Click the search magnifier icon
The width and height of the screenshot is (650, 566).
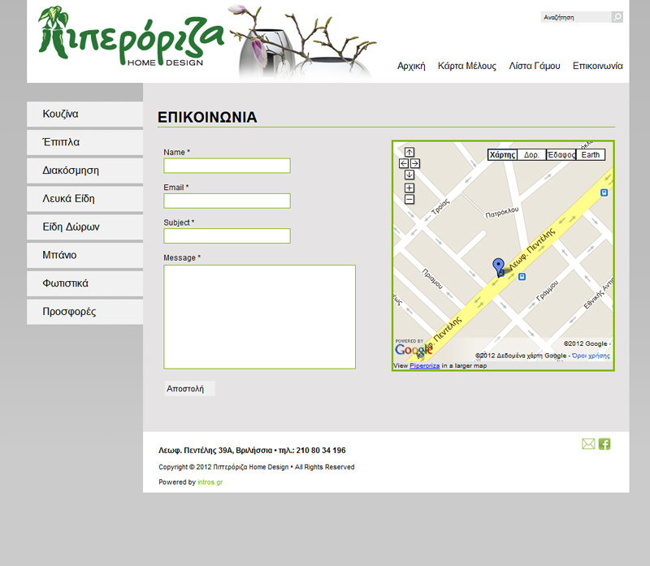pos(617,17)
